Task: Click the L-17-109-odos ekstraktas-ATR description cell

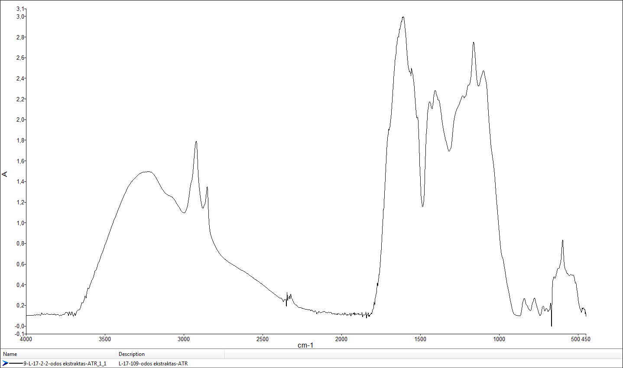Action: [x=153, y=364]
